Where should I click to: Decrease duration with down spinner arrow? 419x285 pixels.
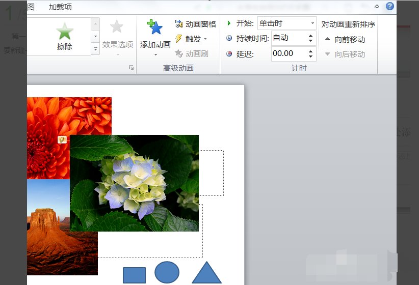[310, 41]
